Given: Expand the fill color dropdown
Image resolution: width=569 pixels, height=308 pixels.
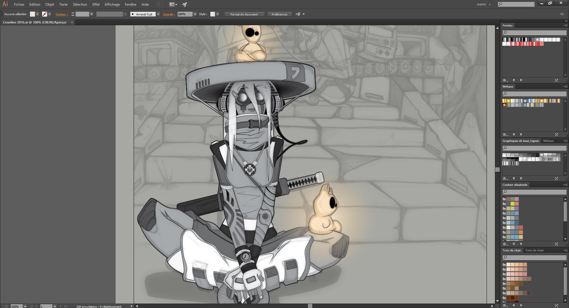Looking at the screenshot, I should [x=37, y=14].
